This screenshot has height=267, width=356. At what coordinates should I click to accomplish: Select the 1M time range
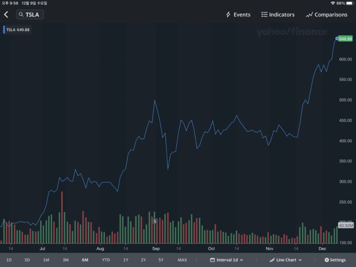pos(46,260)
